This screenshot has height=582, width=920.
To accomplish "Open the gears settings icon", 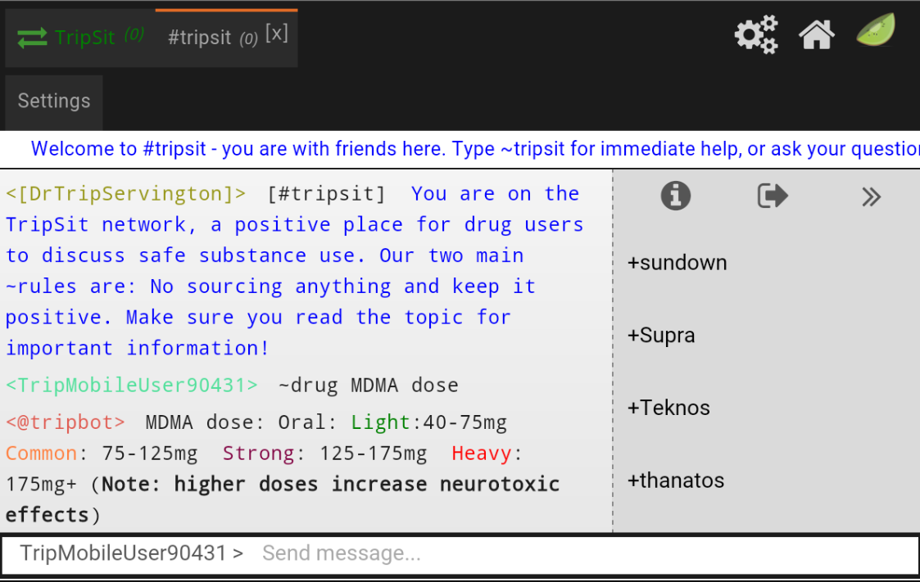I will [x=755, y=34].
